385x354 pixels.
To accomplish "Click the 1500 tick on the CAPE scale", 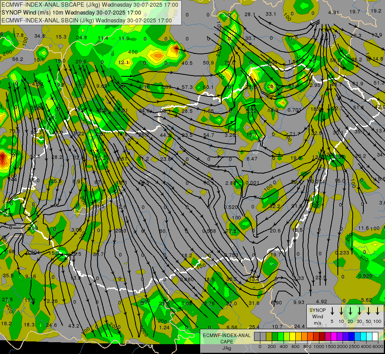I will [331, 347].
